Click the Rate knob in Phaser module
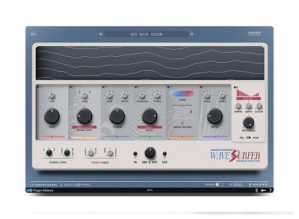The image size is (299, 219). (109, 95)
